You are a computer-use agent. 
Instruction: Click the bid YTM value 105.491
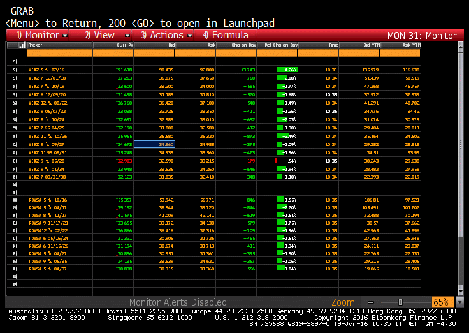pos(370,207)
